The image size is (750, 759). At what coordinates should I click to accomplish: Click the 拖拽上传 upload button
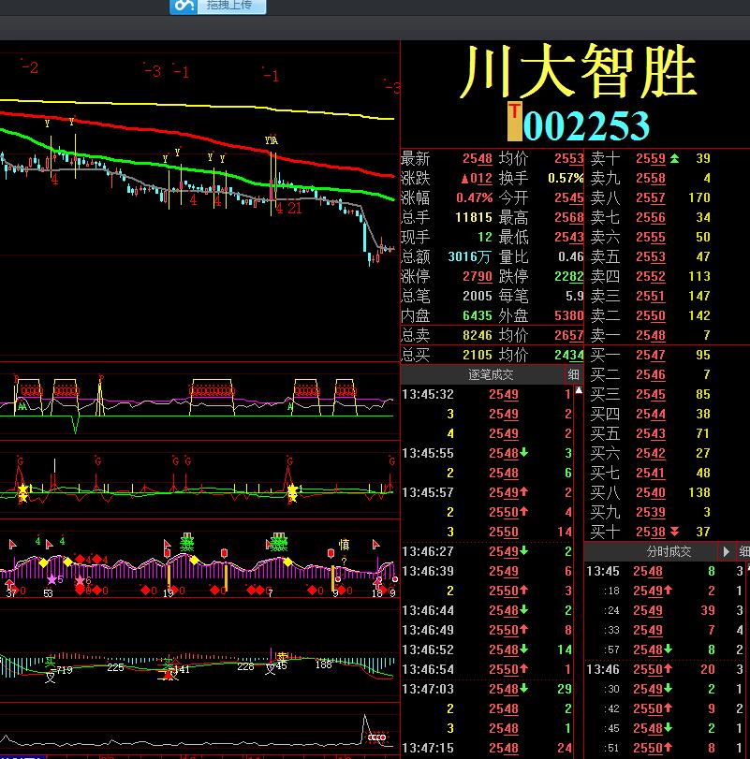[x=231, y=6]
